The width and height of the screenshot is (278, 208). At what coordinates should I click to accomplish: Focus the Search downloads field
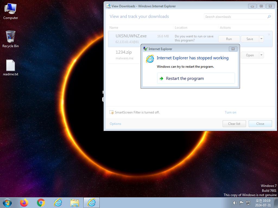coord(238,17)
